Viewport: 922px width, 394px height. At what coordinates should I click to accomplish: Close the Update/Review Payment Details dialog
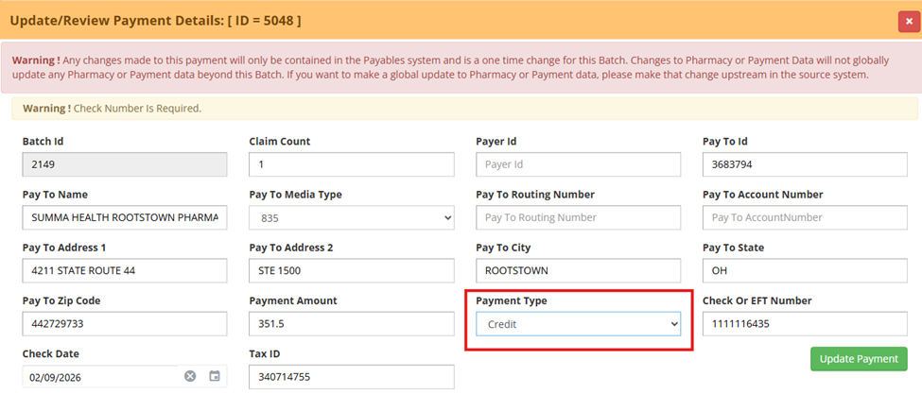(906, 20)
